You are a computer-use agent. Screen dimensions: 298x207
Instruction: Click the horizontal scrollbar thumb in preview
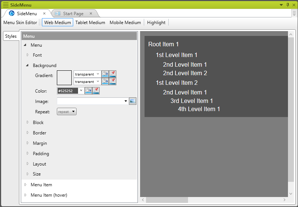(167, 200)
